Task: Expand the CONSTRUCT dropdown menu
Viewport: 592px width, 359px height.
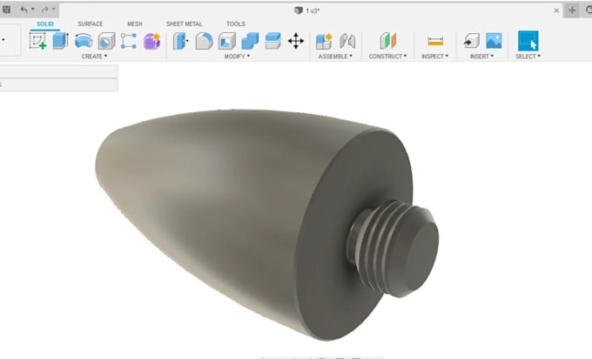Action: click(x=387, y=57)
